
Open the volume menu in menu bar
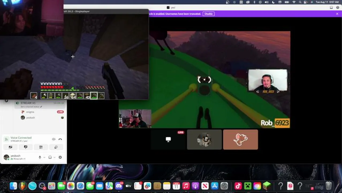click(x=267, y=2)
